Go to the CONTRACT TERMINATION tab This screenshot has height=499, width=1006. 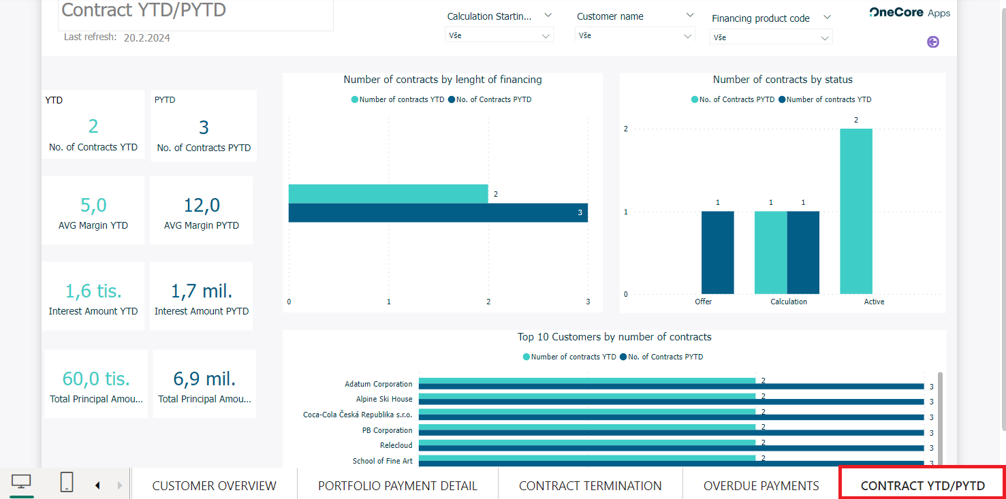(x=590, y=485)
